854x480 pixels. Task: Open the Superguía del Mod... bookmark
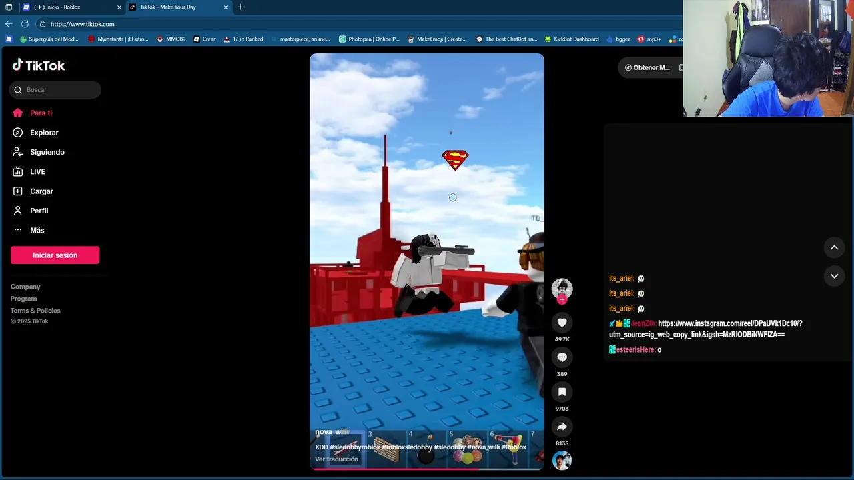(49, 39)
